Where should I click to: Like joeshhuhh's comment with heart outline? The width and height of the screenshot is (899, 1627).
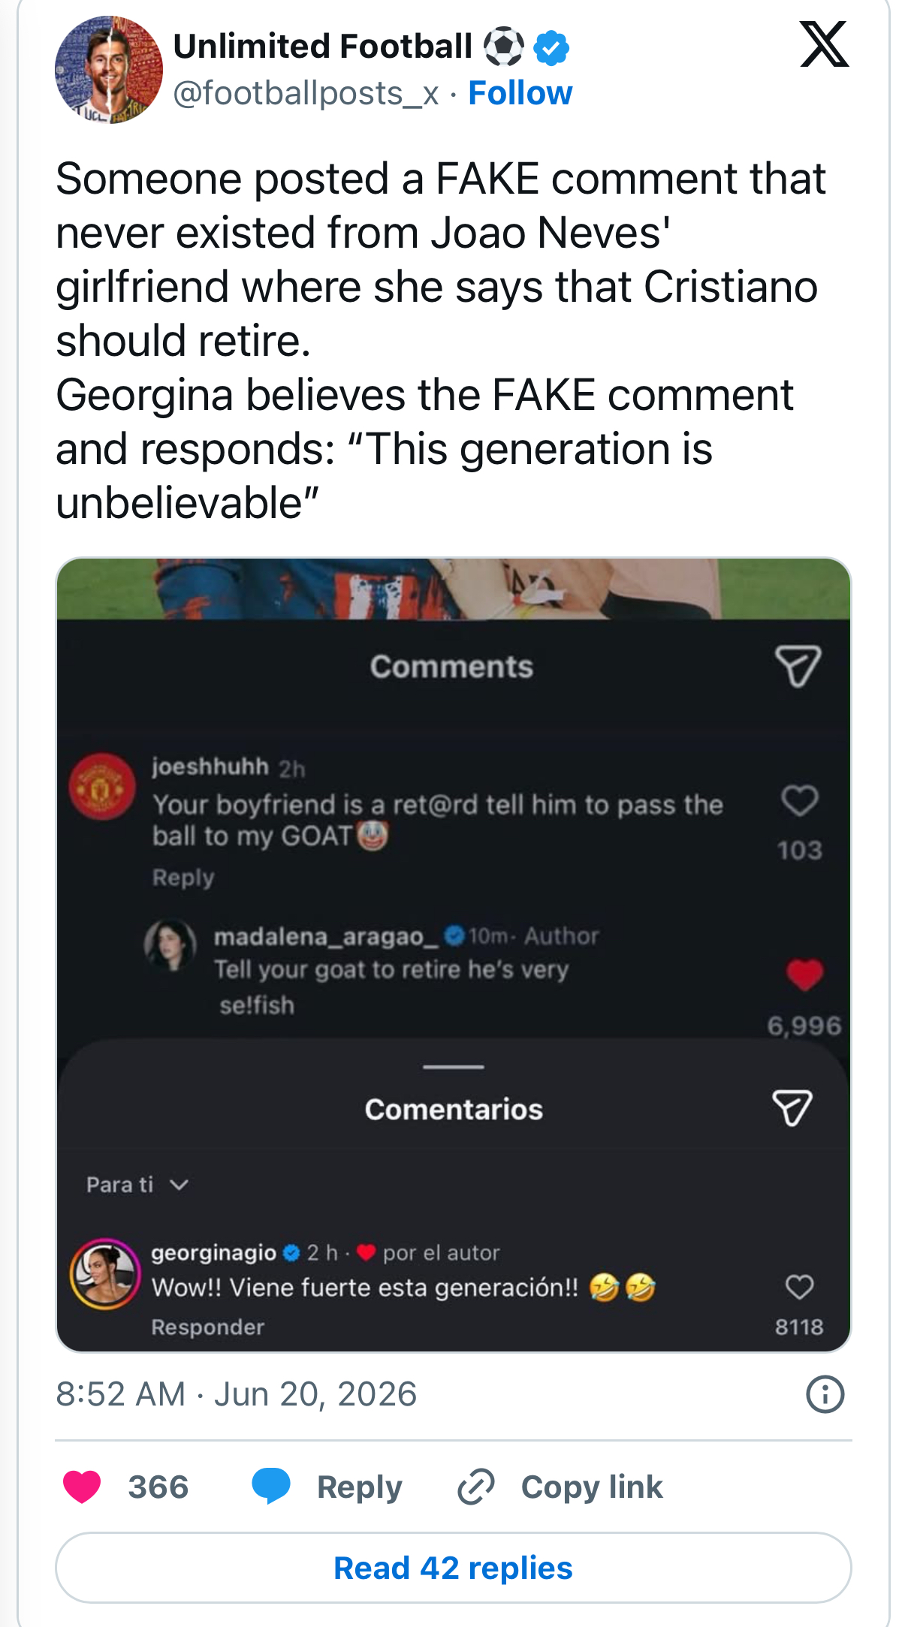[799, 800]
